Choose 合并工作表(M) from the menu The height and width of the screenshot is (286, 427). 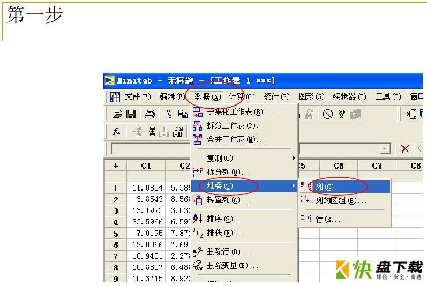point(244,139)
